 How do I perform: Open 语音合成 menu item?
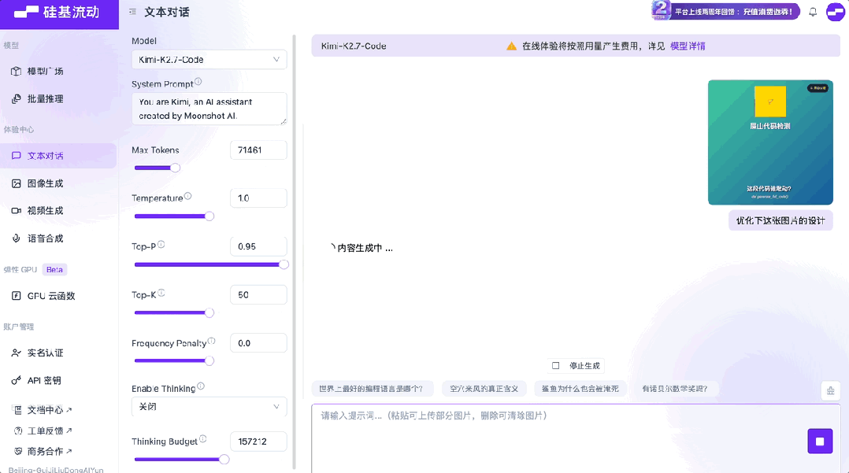(x=58, y=238)
